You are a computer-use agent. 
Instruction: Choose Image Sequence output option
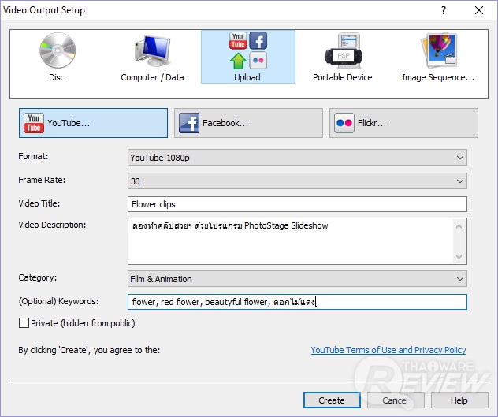click(438, 58)
